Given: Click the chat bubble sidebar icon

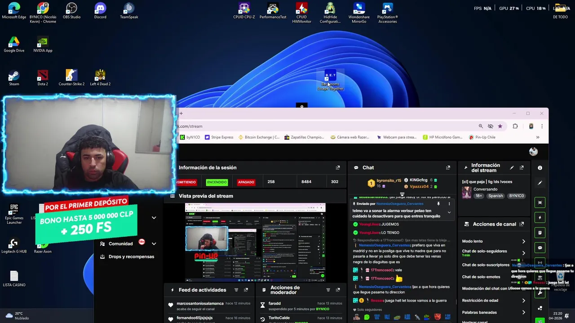Looking at the screenshot, I should tap(540, 248).
